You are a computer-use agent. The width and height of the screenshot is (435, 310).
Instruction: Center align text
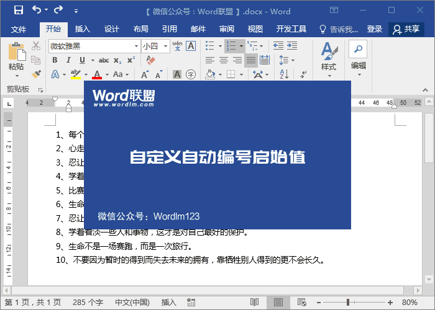pos(224,60)
